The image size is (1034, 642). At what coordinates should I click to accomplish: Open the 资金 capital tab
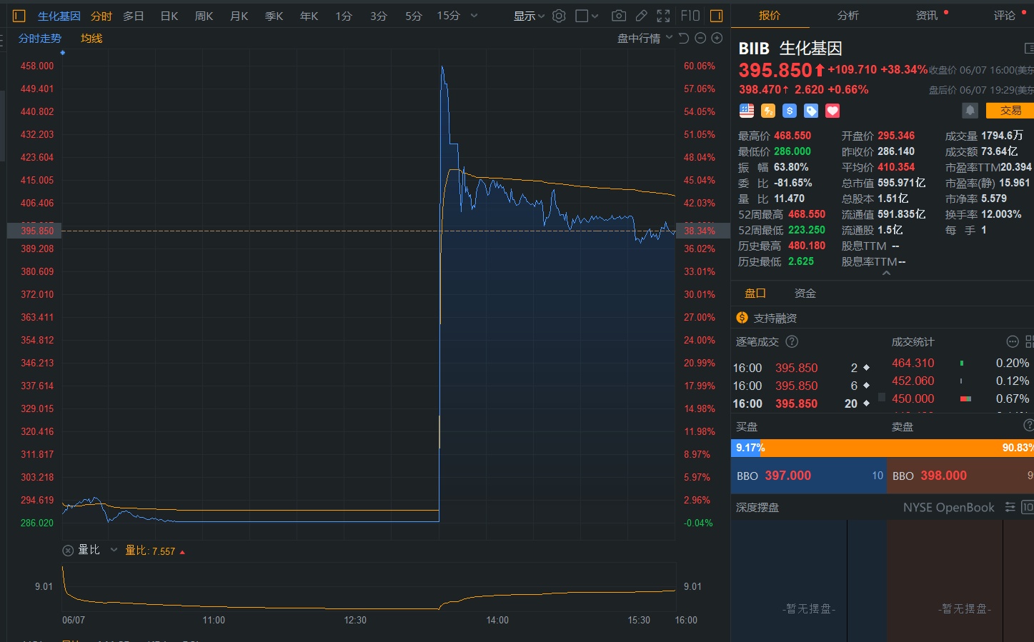(805, 294)
